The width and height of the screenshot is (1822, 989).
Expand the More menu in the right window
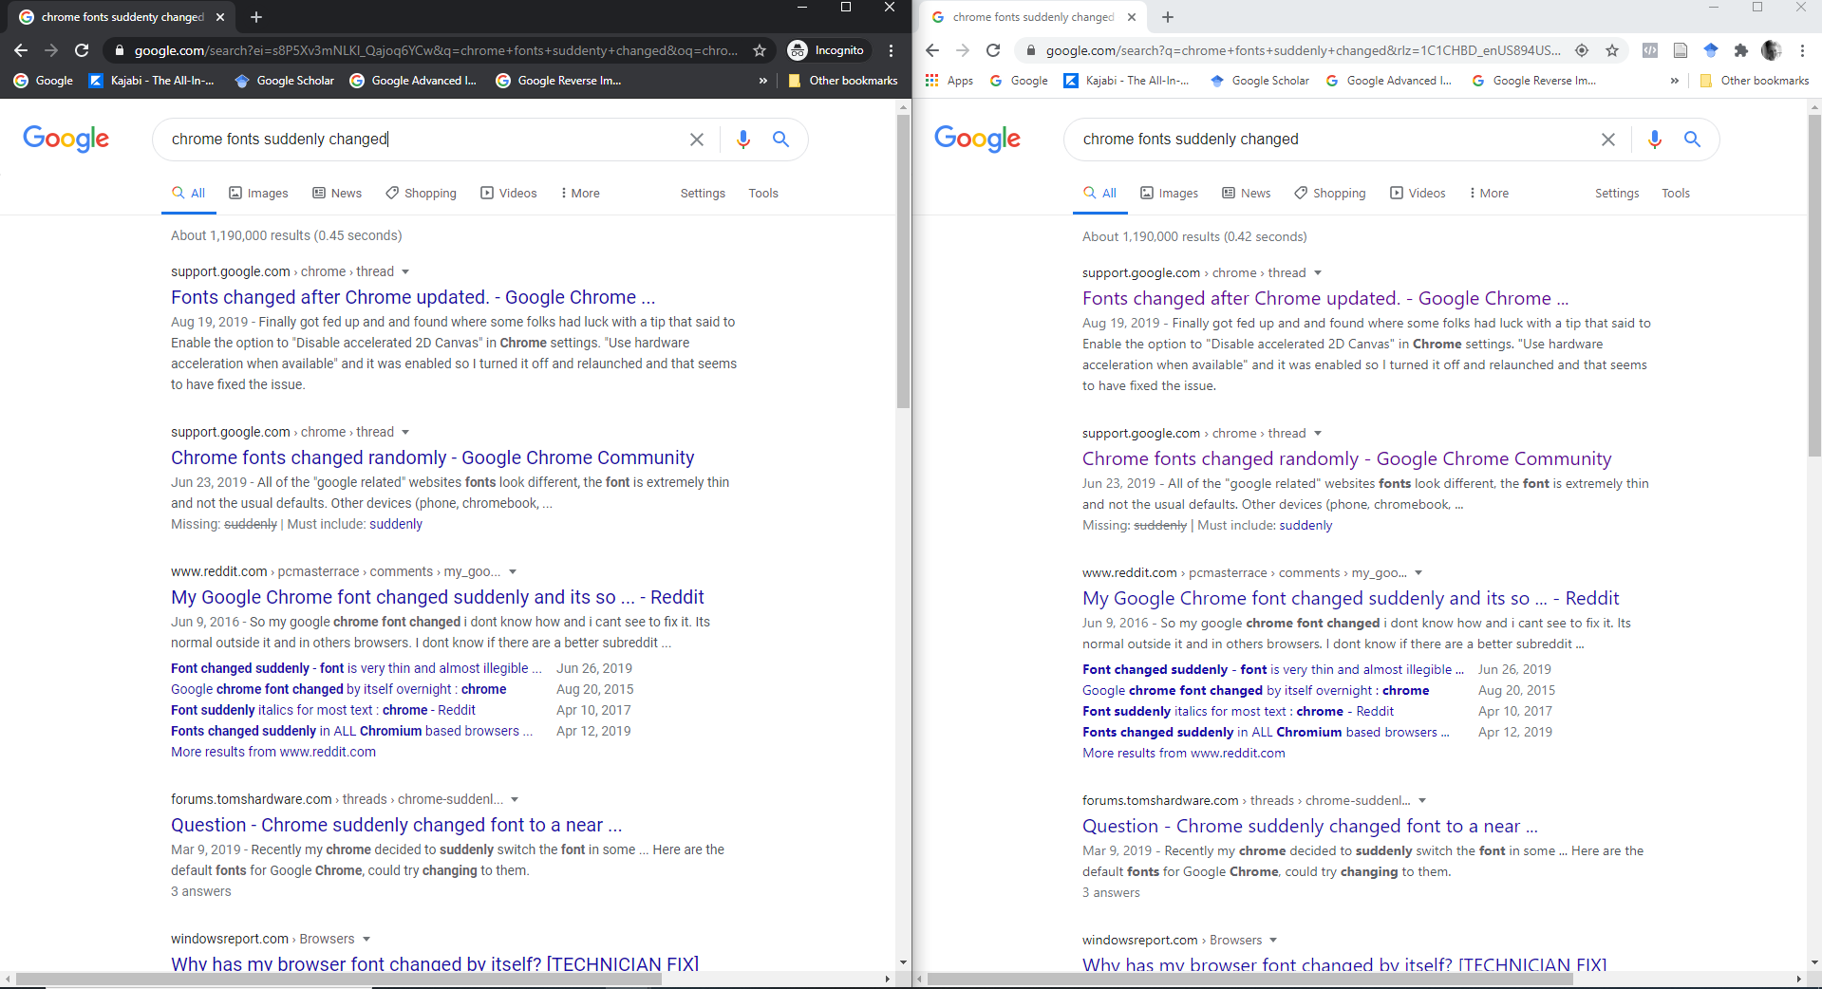point(1489,193)
